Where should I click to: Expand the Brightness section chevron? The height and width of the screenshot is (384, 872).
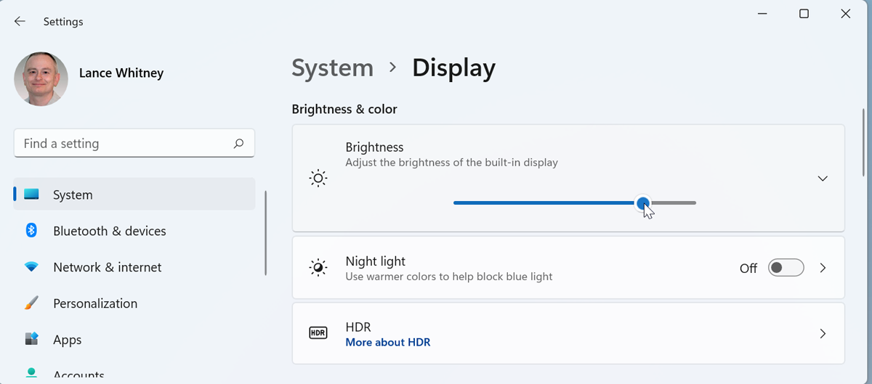[x=823, y=179]
